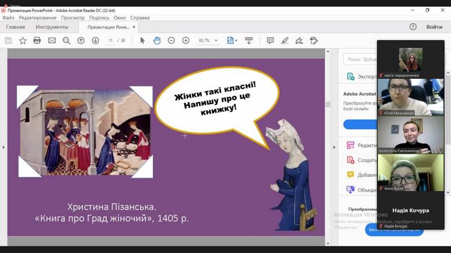Click the current page number field
The height and width of the screenshot is (253, 451).
point(110,40)
